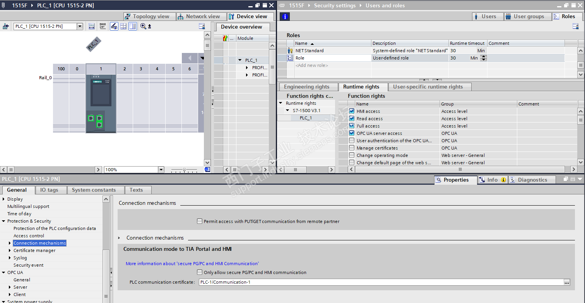Enable Change operating mode checkbox
The height and width of the screenshot is (303, 585).
pos(351,155)
